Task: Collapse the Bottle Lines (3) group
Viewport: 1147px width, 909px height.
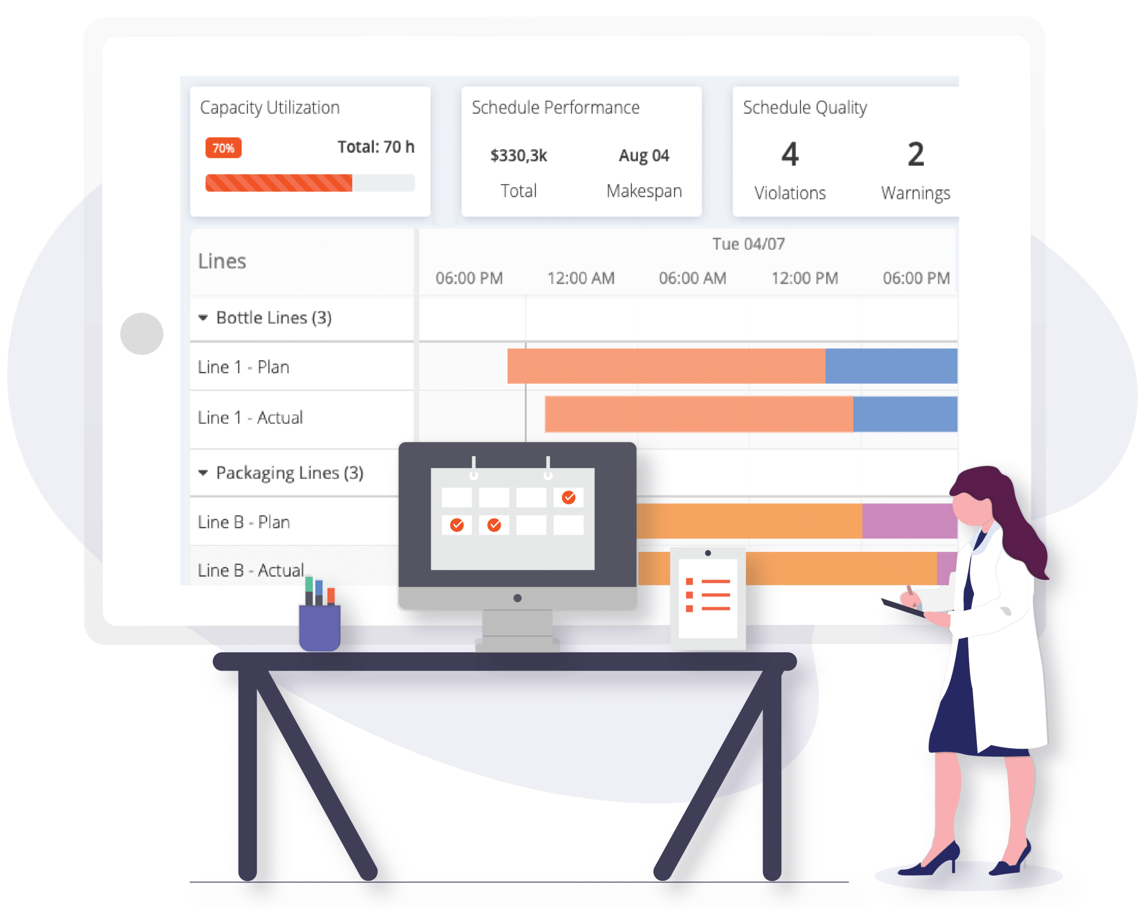Action: tap(203, 318)
